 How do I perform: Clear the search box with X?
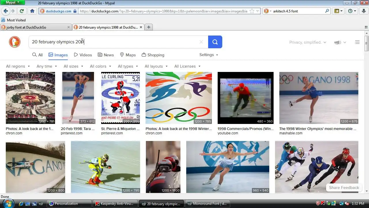pyautogui.click(x=201, y=42)
